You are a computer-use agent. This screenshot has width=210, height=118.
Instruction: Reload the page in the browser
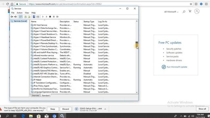tap(7, 4)
